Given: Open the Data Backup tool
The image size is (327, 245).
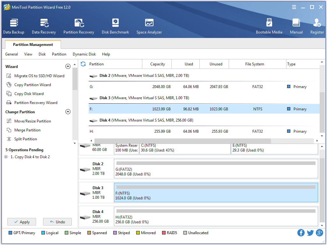Looking at the screenshot, I should tap(14, 26).
